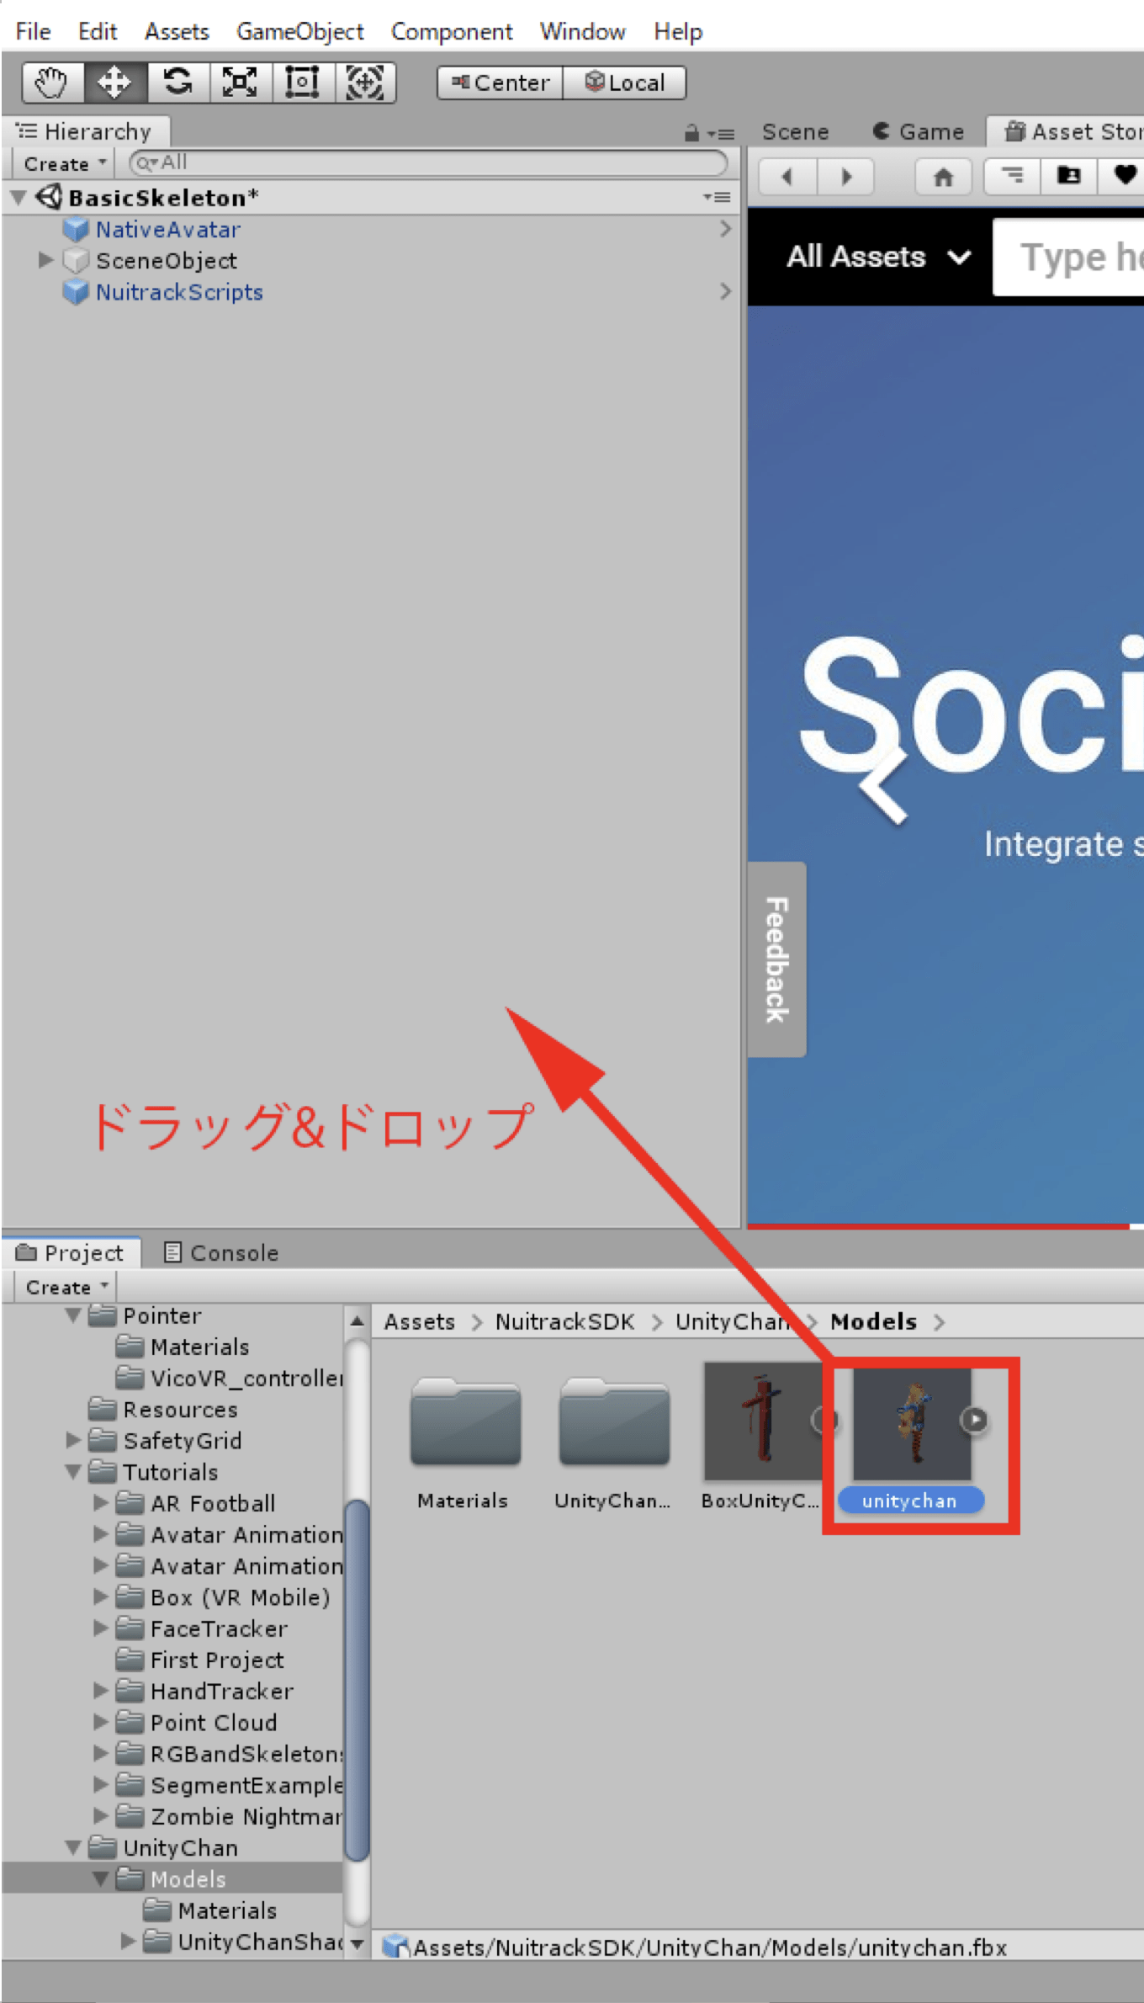This screenshot has width=1144, height=2003.
Task: Collapse the UnityChan folder
Action: (73, 1847)
